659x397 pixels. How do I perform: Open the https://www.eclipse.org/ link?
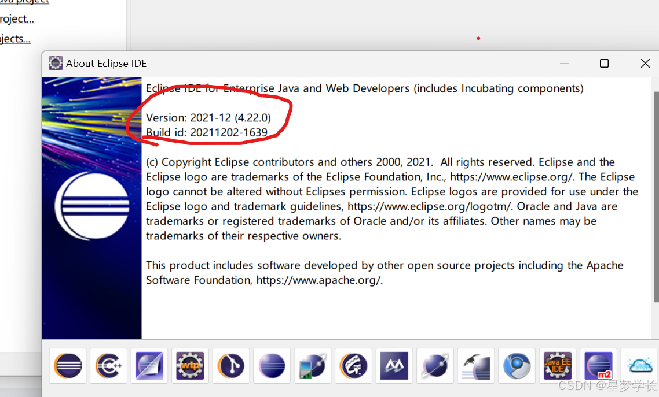coord(511,177)
